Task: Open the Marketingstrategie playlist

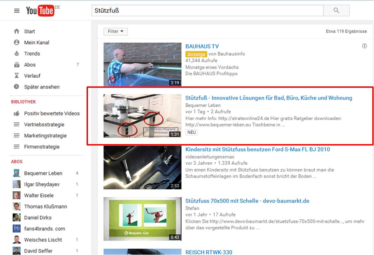Action: (45, 136)
